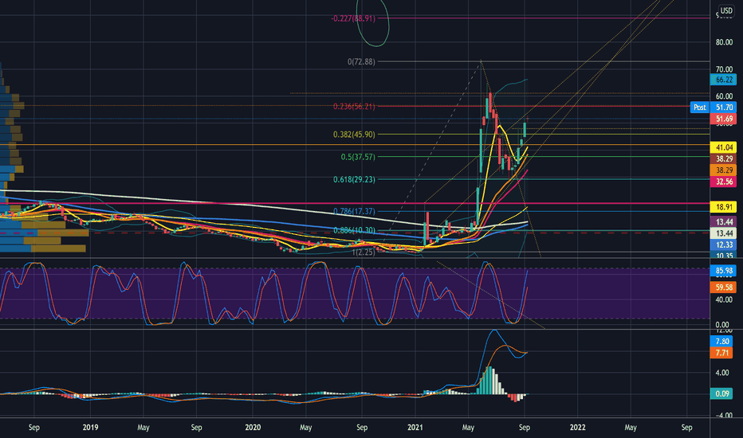Click the blue 7.80 MACD value label
This screenshot has width=743, height=438.
click(722, 342)
